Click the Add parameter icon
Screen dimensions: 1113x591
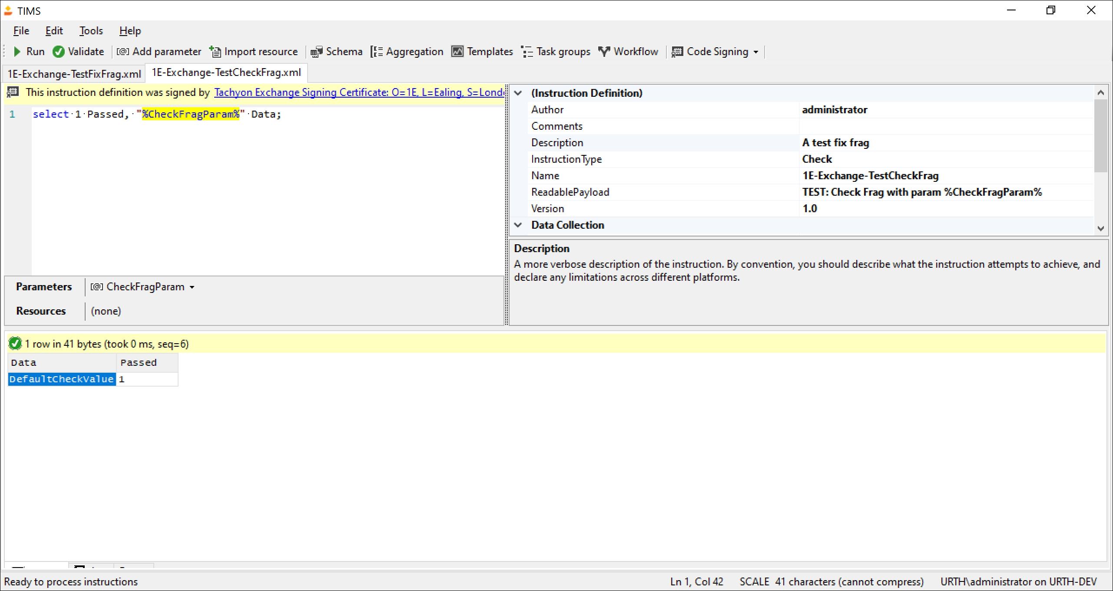tap(123, 52)
